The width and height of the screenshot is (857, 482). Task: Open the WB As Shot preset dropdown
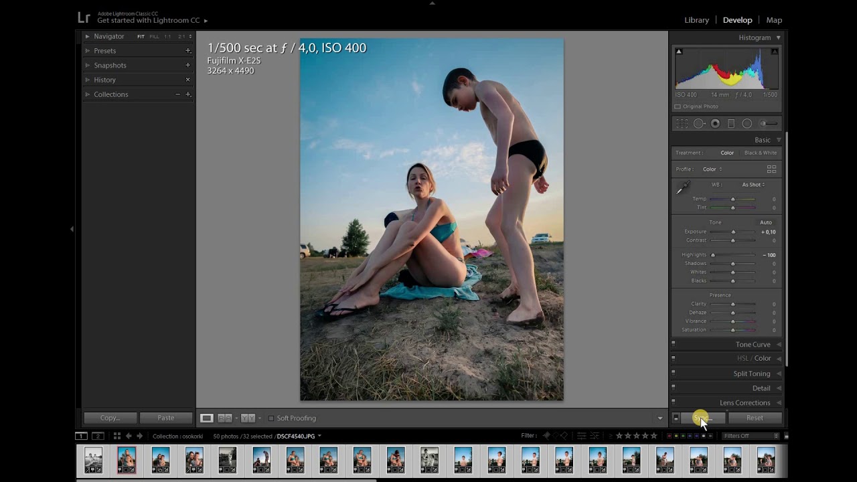point(753,185)
